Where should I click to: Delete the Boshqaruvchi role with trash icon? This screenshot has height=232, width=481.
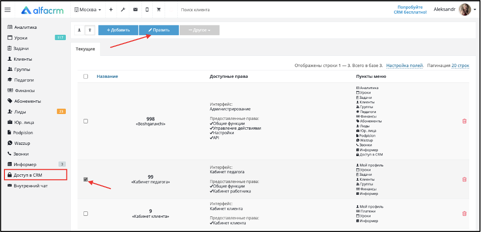(464, 121)
